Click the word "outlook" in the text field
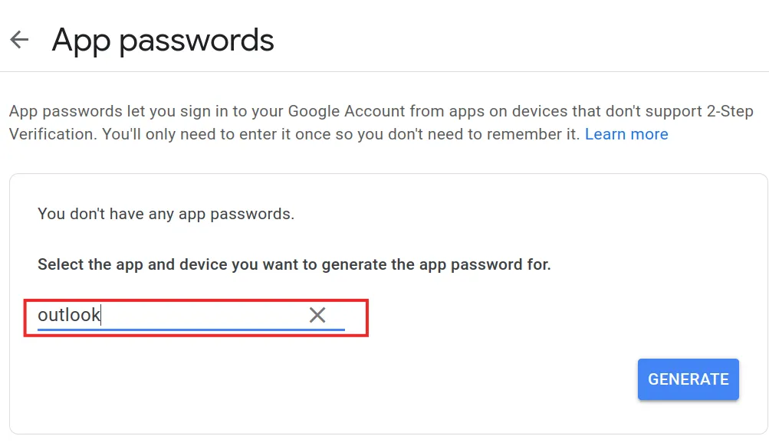769x446 pixels. [x=69, y=315]
